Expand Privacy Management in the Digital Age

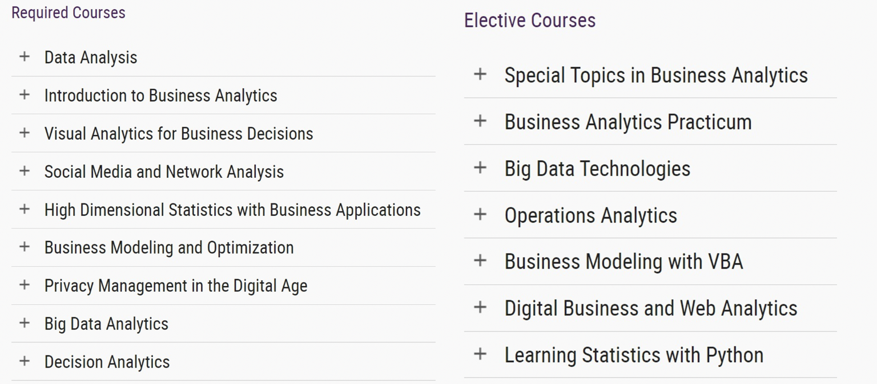pyautogui.click(x=223, y=285)
